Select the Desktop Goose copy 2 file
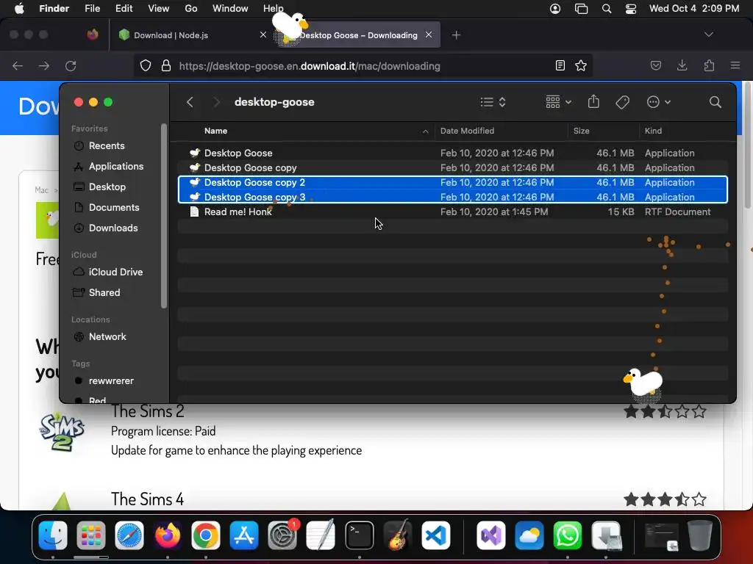Viewport: 753px width, 564px height. (453, 183)
